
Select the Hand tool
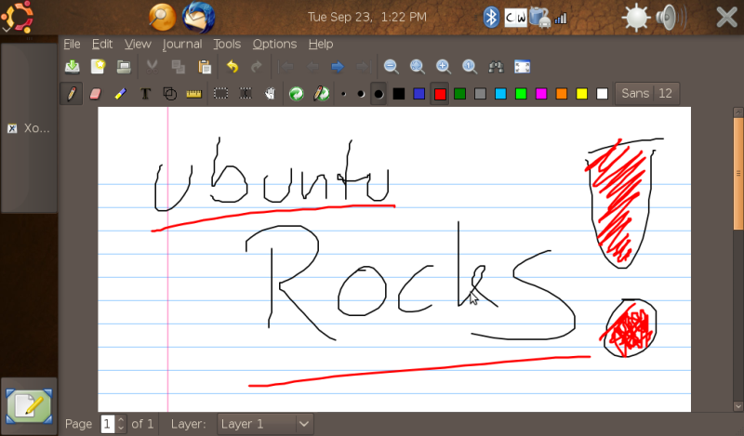click(270, 94)
